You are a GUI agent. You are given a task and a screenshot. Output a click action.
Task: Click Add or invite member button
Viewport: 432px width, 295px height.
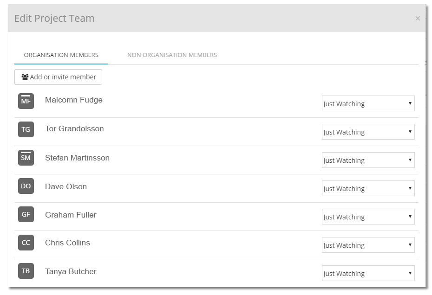point(58,77)
